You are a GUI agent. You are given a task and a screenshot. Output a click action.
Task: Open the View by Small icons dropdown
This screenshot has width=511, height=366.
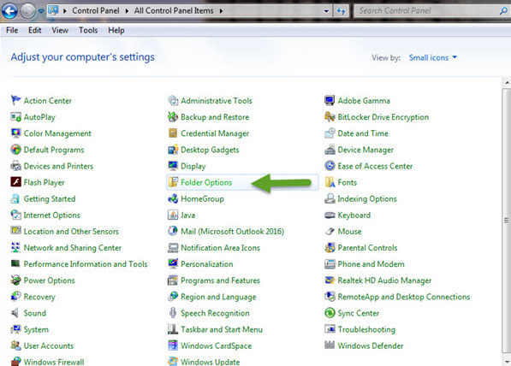[433, 57]
